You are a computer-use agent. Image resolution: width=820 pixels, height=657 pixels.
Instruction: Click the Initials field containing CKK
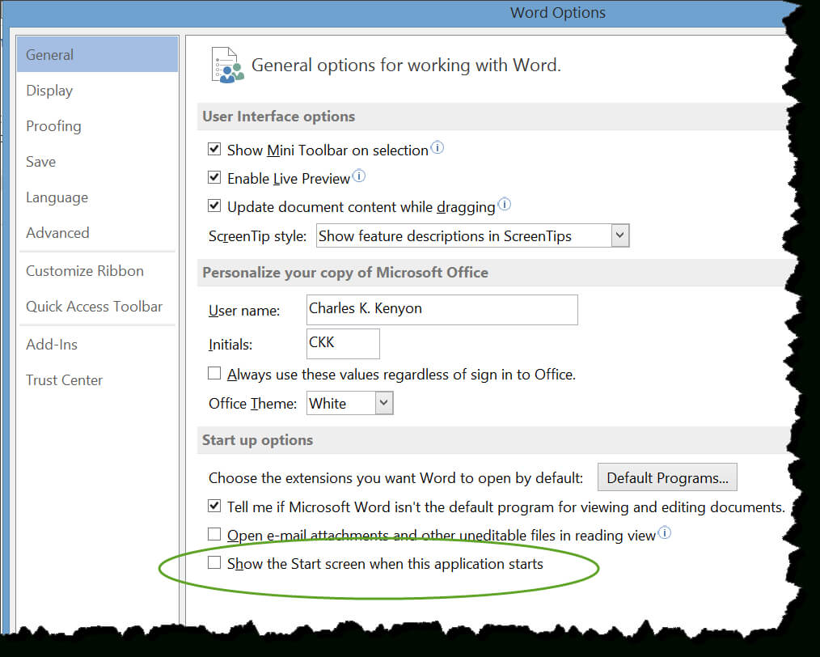[x=343, y=344]
